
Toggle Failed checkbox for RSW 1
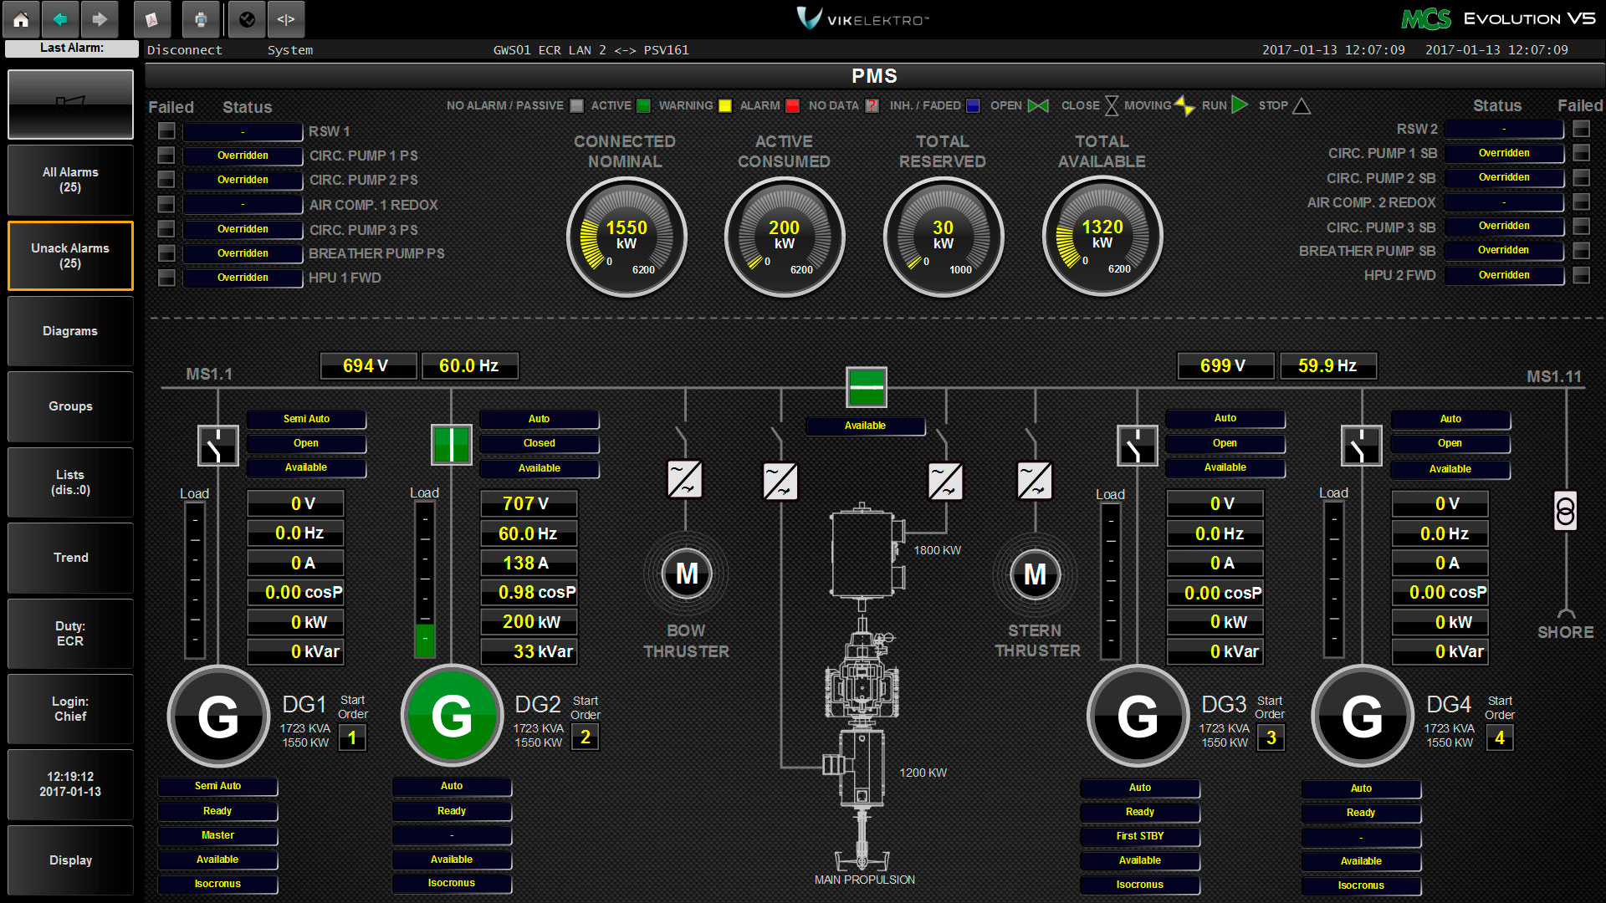[166, 131]
